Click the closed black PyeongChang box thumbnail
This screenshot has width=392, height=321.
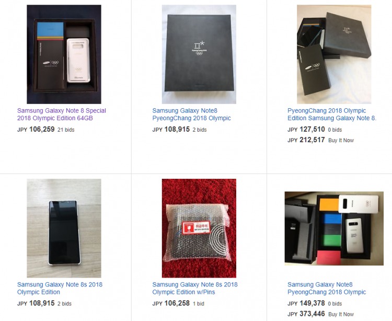(199, 54)
